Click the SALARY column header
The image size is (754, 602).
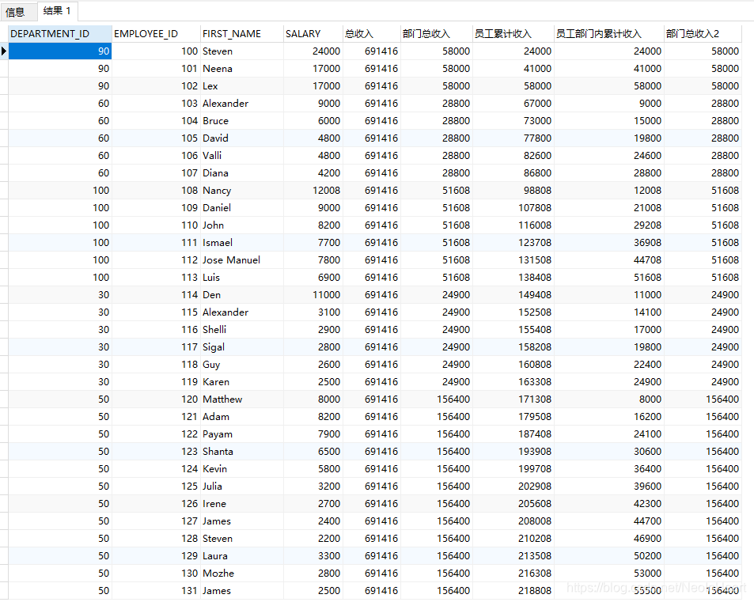click(x=313, y=34)
